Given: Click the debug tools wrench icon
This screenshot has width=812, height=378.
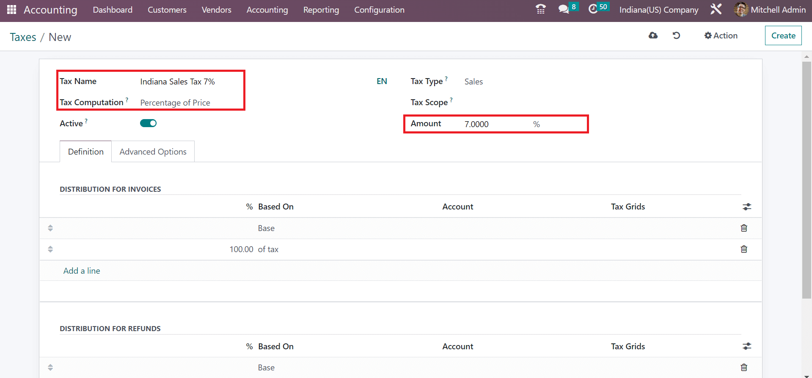Looking at the screenshot, I should pos(716,9).
